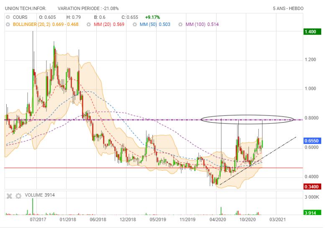Select the 5 ANS - HEBDO period label
The image size is (325, 228).
point(288,8)
